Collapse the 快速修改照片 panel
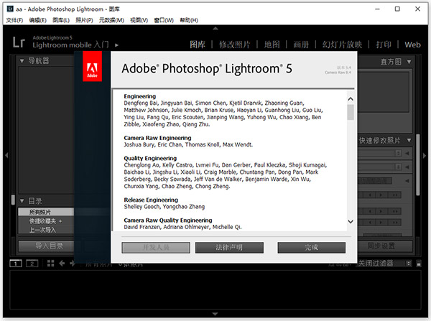This screenshot has height=321, width=431. pyautogui.click(x=409, y=141)
